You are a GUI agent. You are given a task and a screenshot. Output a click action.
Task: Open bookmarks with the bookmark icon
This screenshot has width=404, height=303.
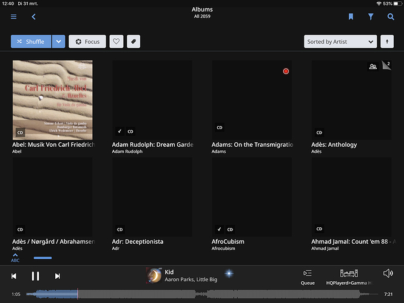click(351, 17)
